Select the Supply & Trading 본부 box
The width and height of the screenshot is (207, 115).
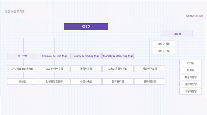point(86,56)
